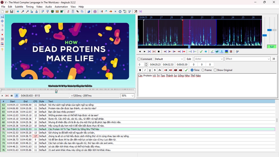
Task: Toggle the spectrum analyzer display mode icon
Action: pos(226,52)
